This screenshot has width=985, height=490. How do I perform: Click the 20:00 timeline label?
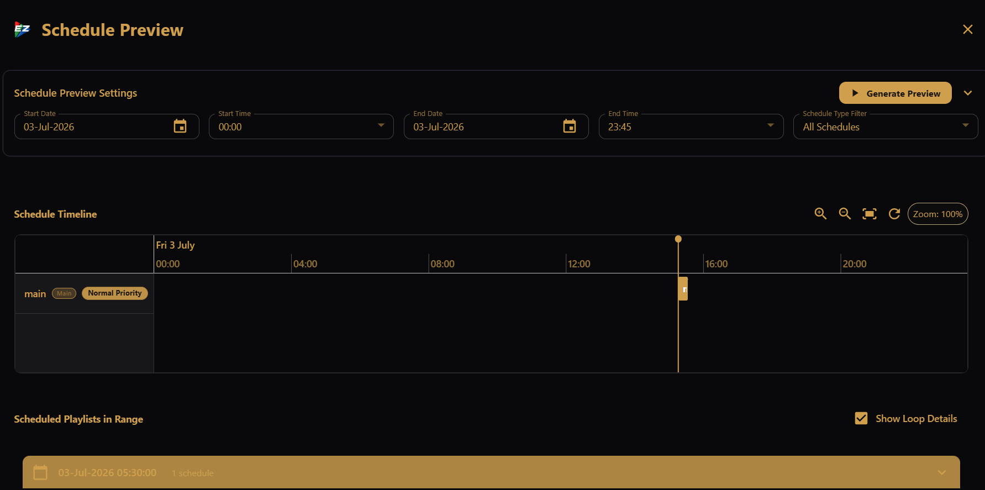854,264
